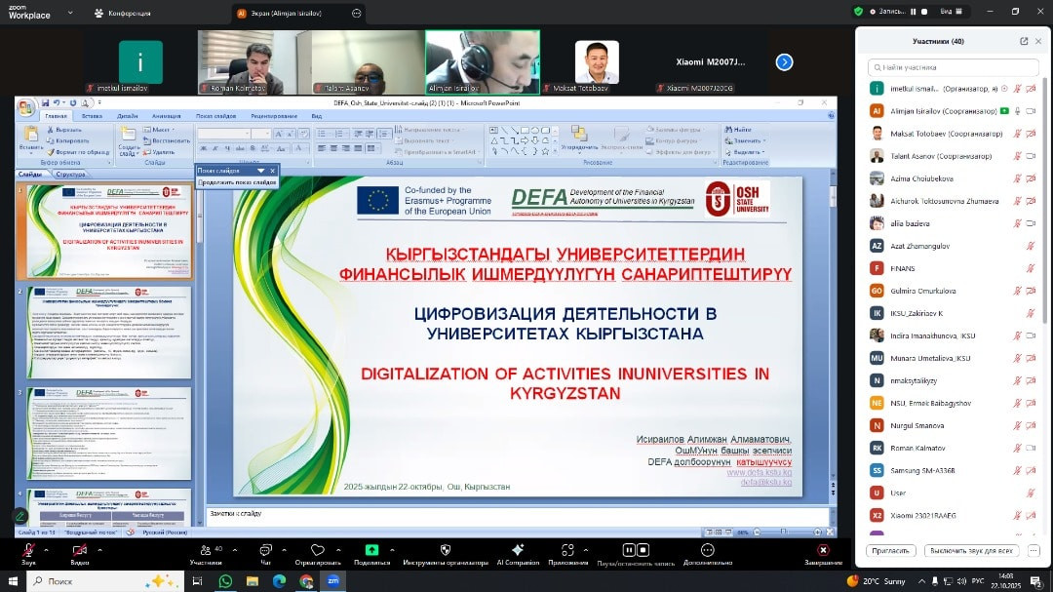Click the Mute All button
The image size is (1053, 592).
(969, 551)
